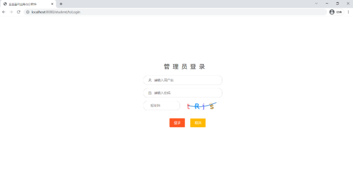Viewport: 353px width, 185px height.
Task: Restore down the browser window
Action: pos(338,4)
